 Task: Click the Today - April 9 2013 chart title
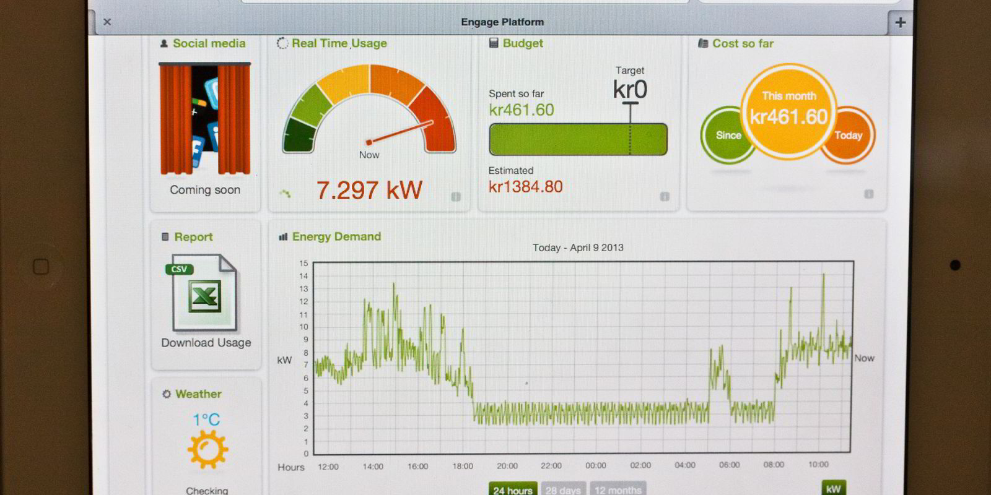tap(578, 247)
